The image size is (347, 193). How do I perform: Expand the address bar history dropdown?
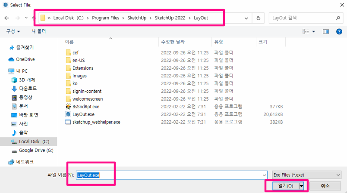(246, 18)
